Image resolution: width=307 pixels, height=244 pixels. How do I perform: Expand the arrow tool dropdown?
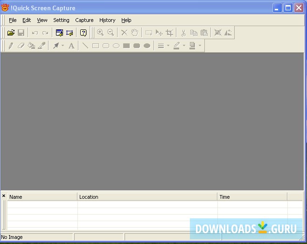click(x=63, y=46)
